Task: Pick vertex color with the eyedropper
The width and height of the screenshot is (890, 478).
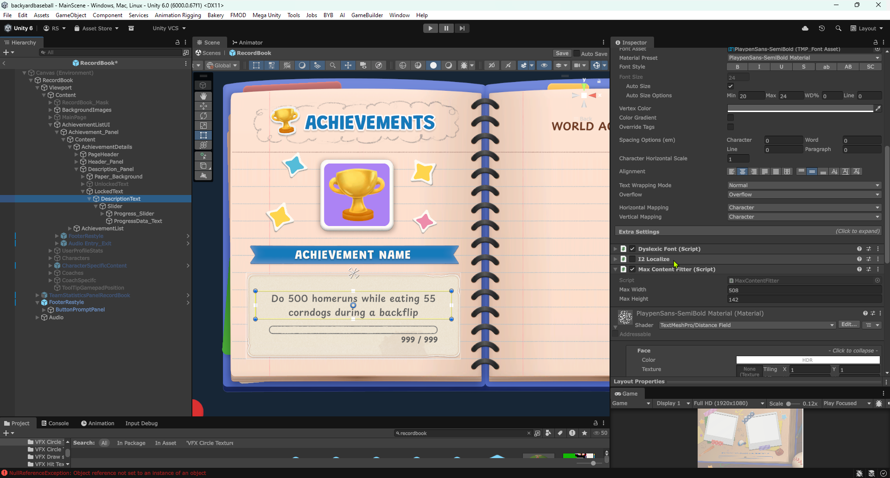Action: pos(878,108)
